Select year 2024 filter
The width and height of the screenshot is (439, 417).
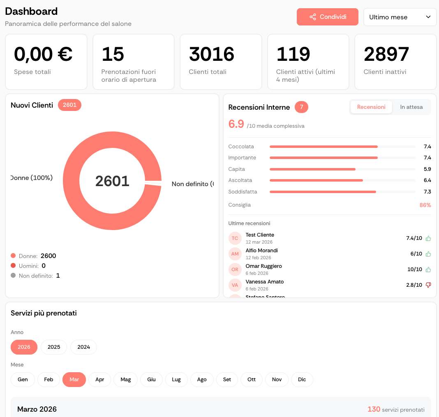point(83,347)
